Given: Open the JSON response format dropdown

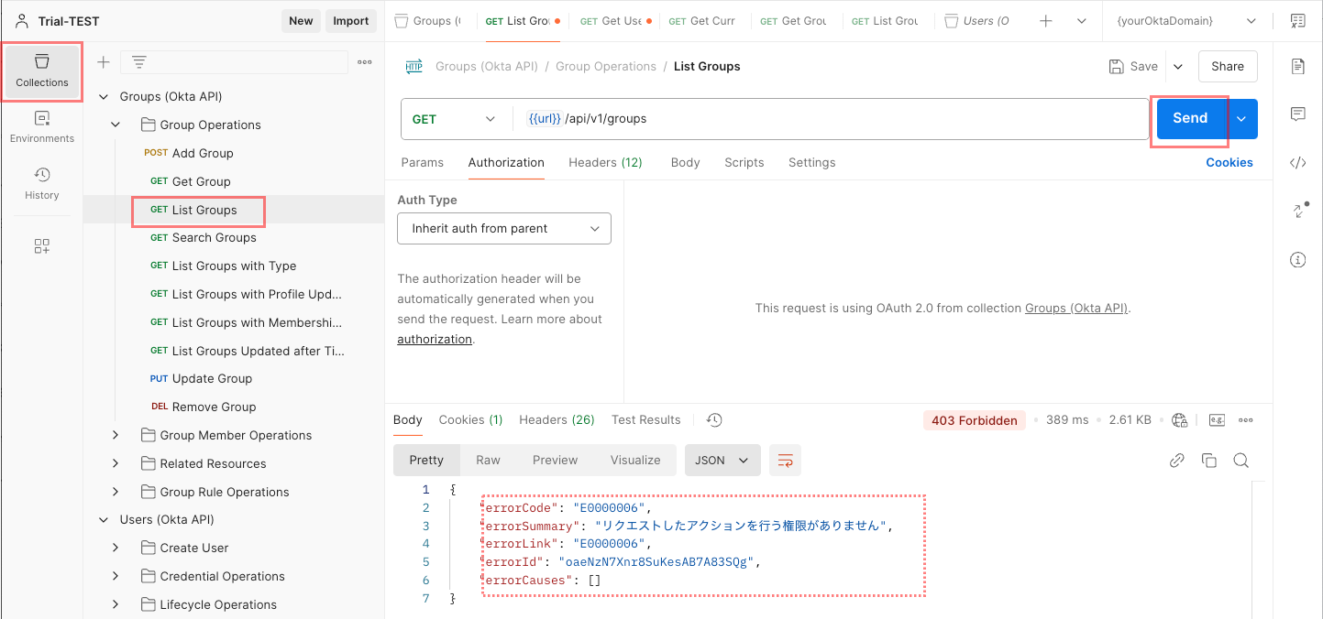Looking at the screenshot, I should click(722, 461).
